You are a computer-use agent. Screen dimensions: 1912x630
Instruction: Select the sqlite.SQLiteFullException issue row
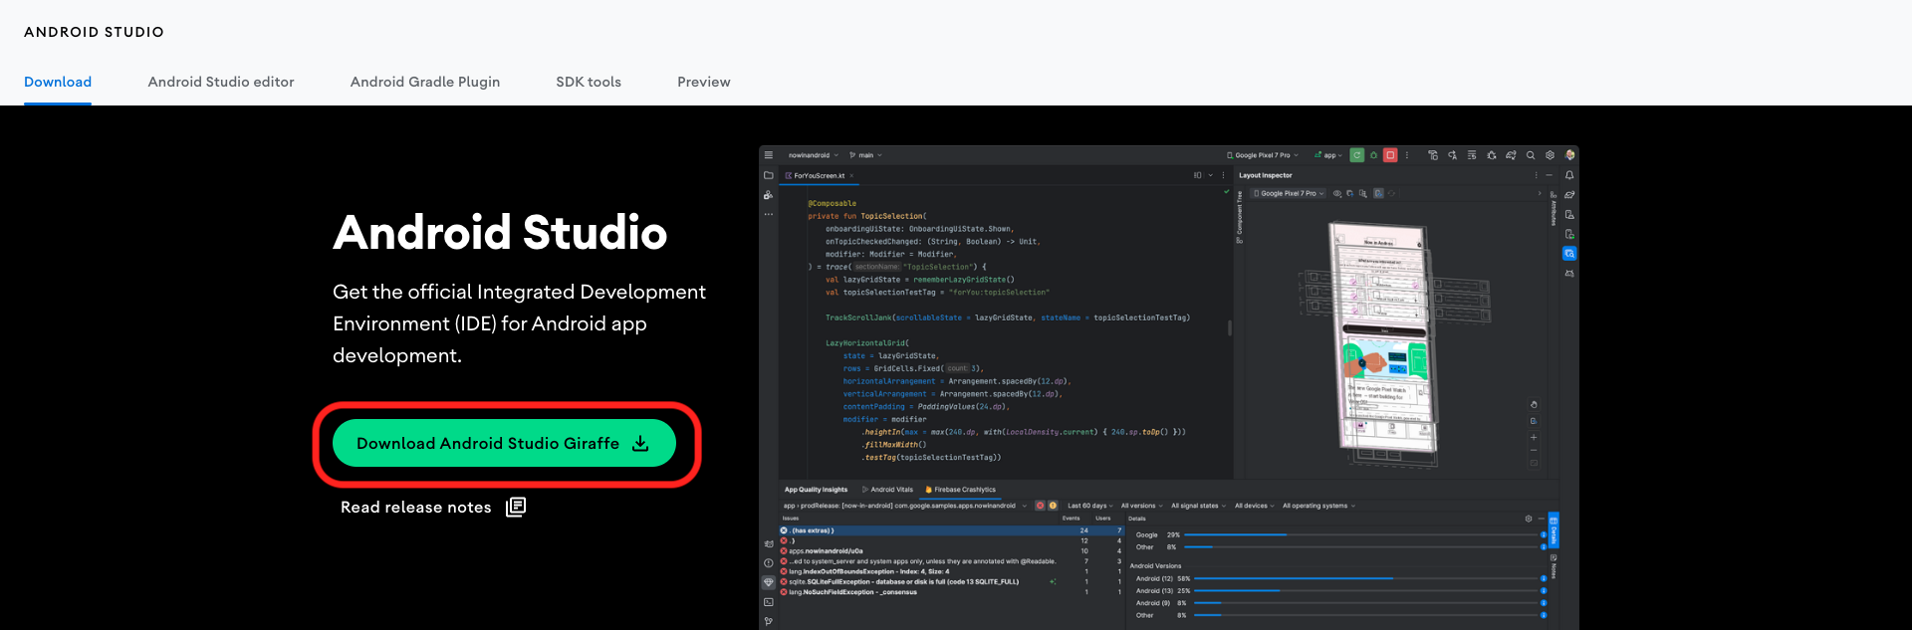pos(951,582)
